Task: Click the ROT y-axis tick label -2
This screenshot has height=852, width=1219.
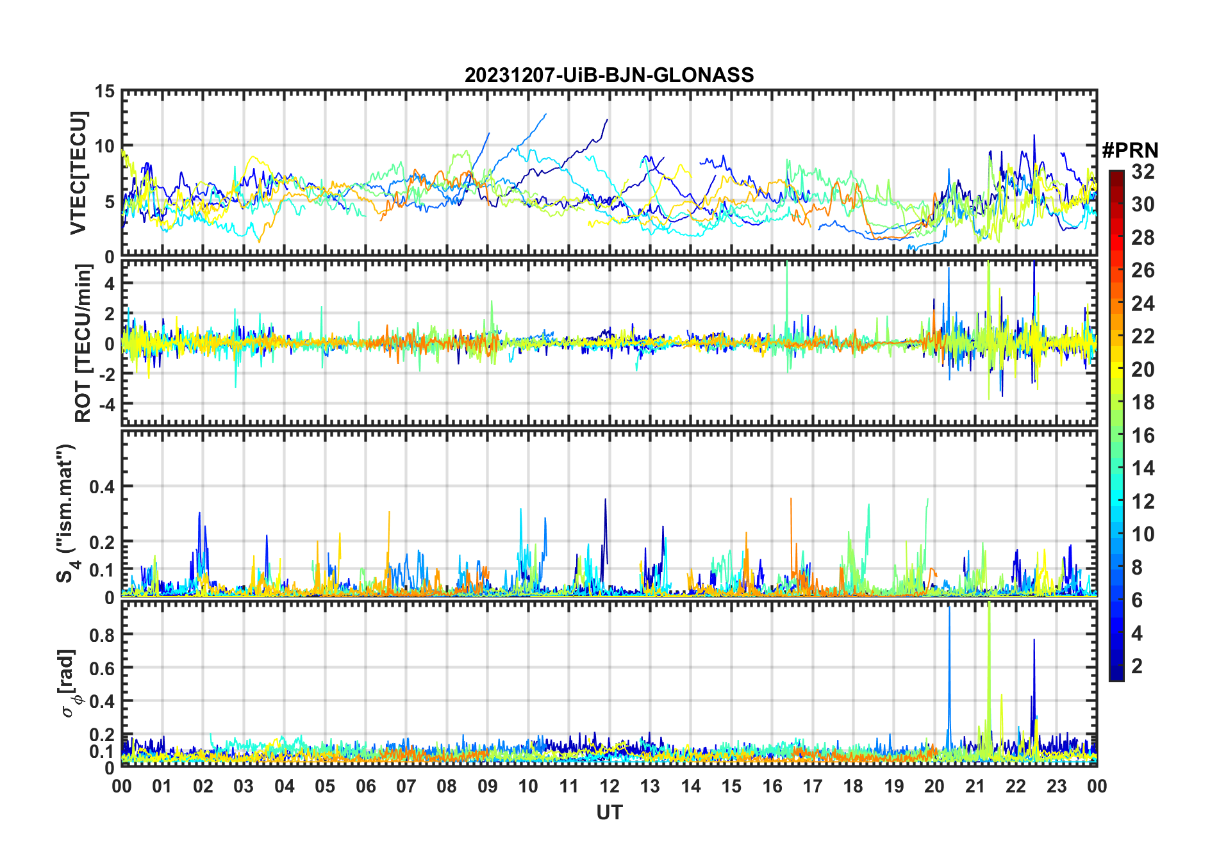Action: tap(106, 375)
